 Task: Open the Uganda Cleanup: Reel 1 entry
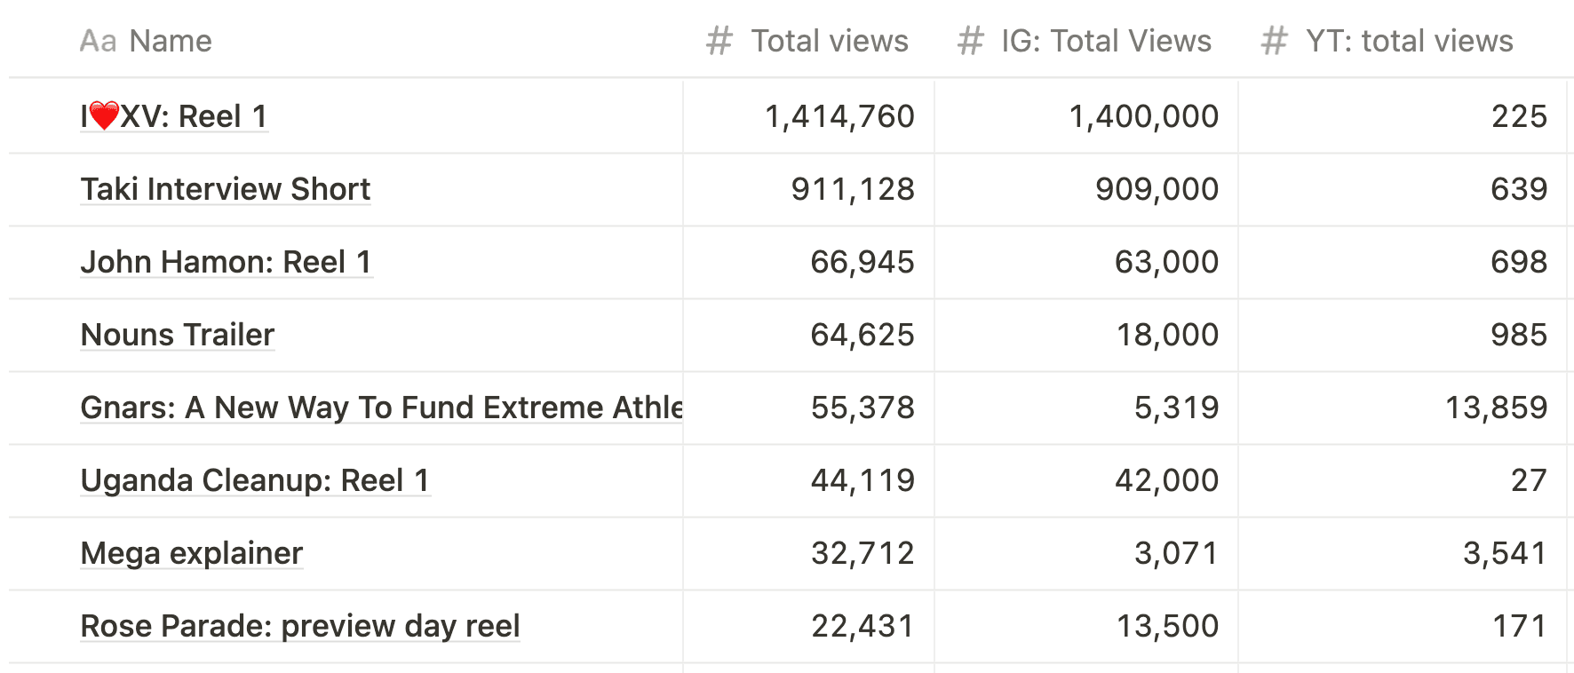tap(255, 480)
